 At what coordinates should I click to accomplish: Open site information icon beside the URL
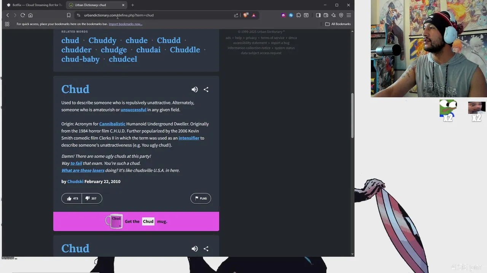[78, 15]
